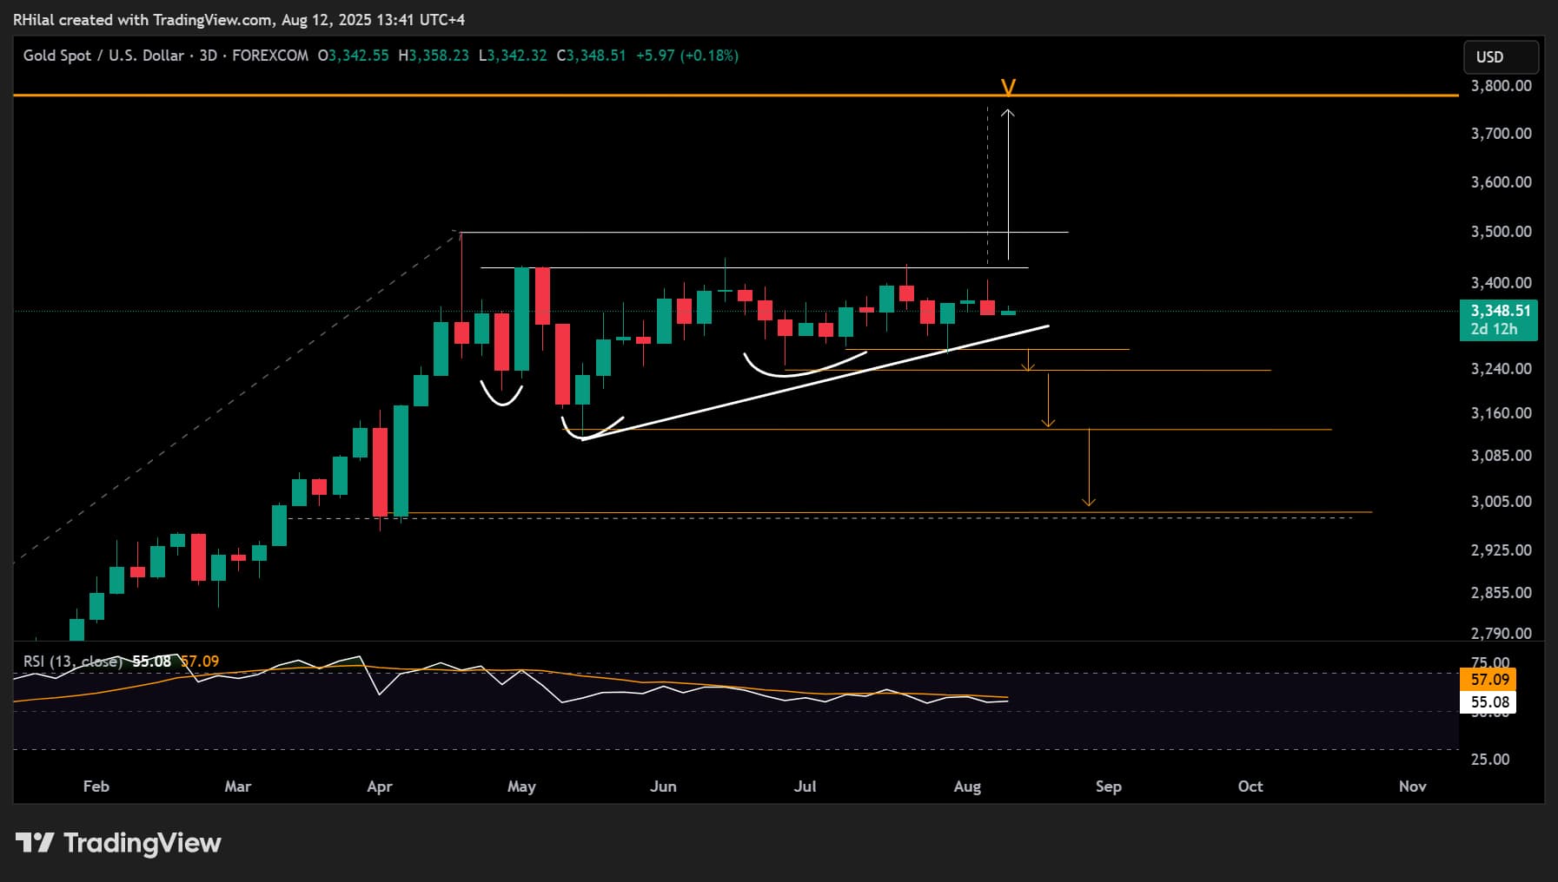Screen dimensions: 1558x882
Task: Click the Gold Spot / U.S. Dollar symbol title
Action: [x=103, y=56]
